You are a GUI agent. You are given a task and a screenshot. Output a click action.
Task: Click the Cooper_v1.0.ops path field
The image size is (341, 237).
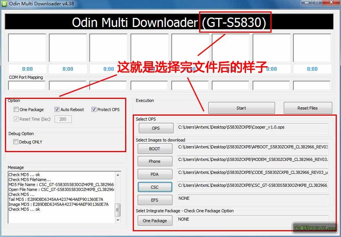[253, 128]
